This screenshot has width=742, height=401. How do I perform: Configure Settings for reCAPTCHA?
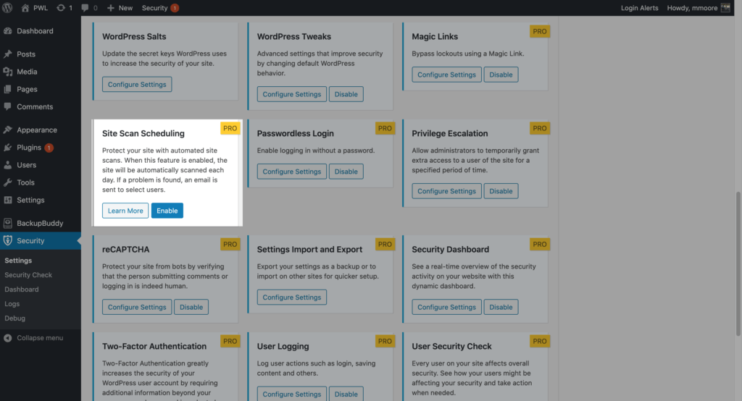[137, 307]
